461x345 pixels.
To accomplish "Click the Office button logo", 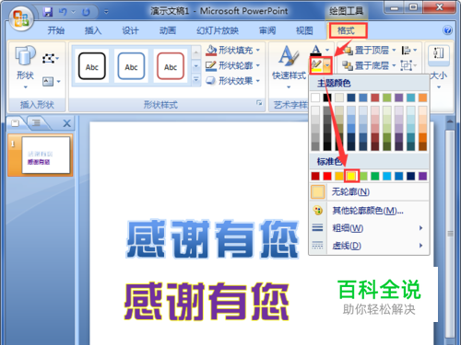I will point(21,18).
